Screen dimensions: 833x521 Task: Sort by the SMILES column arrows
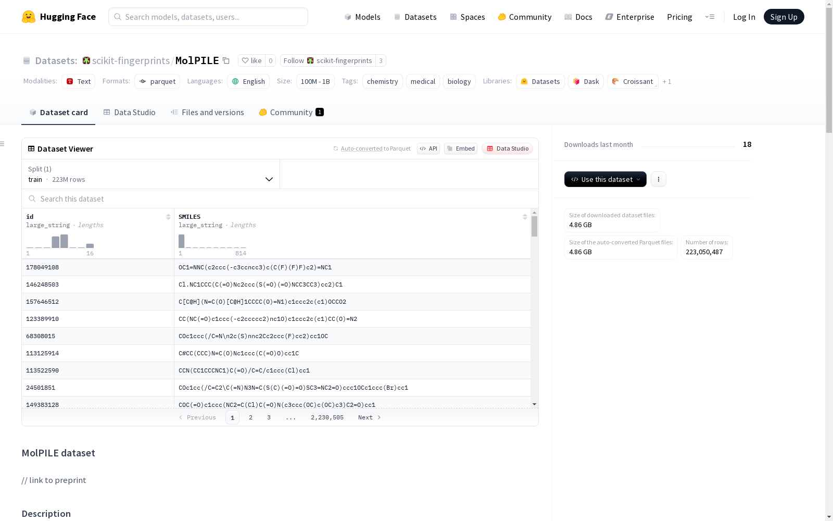point(525,217)
